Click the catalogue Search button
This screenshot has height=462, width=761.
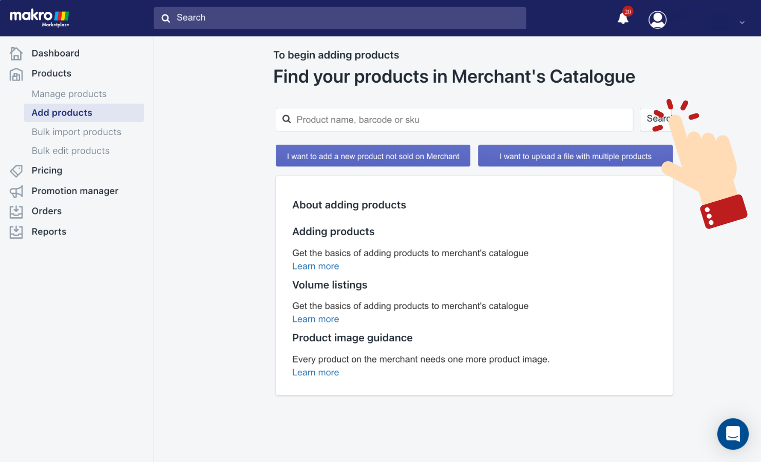(656, 120)
